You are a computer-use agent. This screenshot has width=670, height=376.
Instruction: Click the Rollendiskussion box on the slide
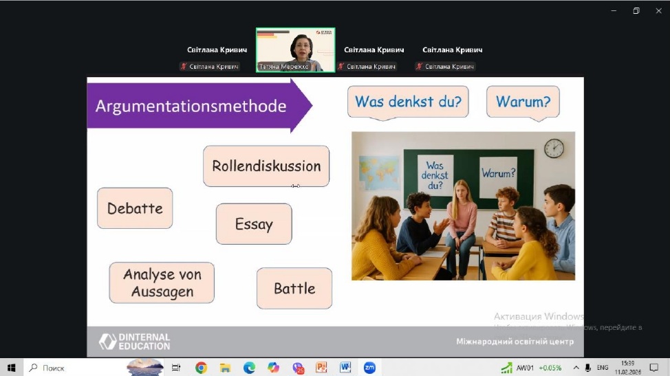[x=266, y=166]
